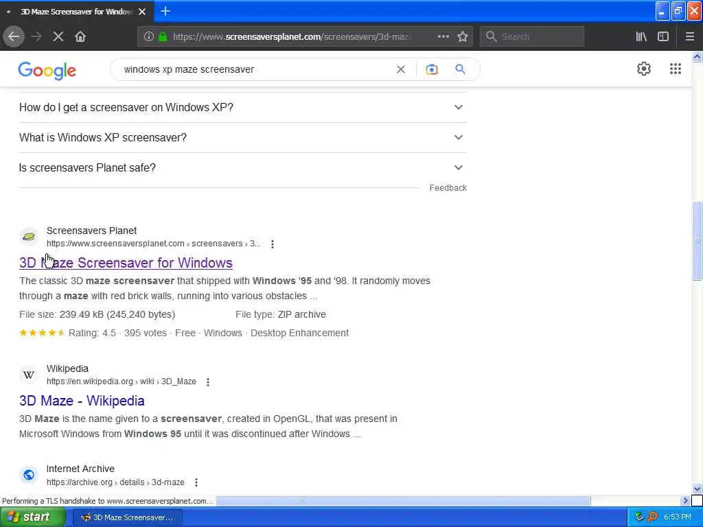The height and width of the screenshot is (527, 703).
Task: Click the vertical scrollbar thumb
Action: coord(697,241)
